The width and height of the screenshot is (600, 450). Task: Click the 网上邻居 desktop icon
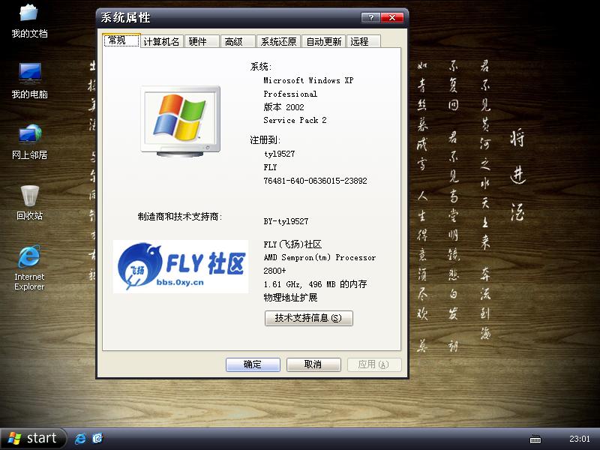point(29,142)
